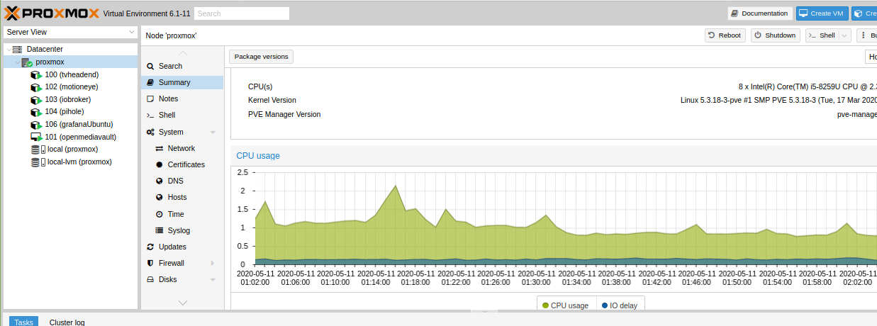Image resolution: width=877 pixels, height=326 pixels.
Task: Click the Syslog list icon
Action: [x=160, y=230]
